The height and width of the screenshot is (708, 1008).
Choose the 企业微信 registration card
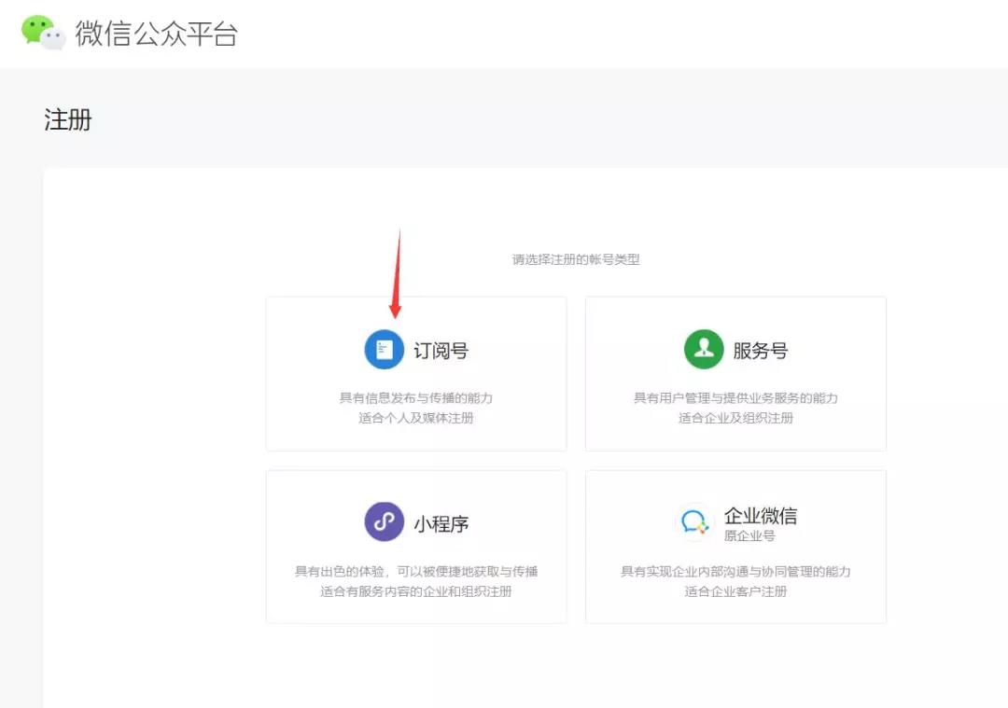coord(735,546)
